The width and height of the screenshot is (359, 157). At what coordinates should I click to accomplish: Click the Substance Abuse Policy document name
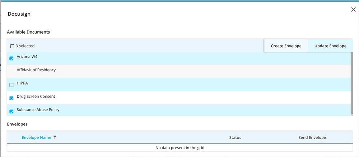click(x=38, y=109)
